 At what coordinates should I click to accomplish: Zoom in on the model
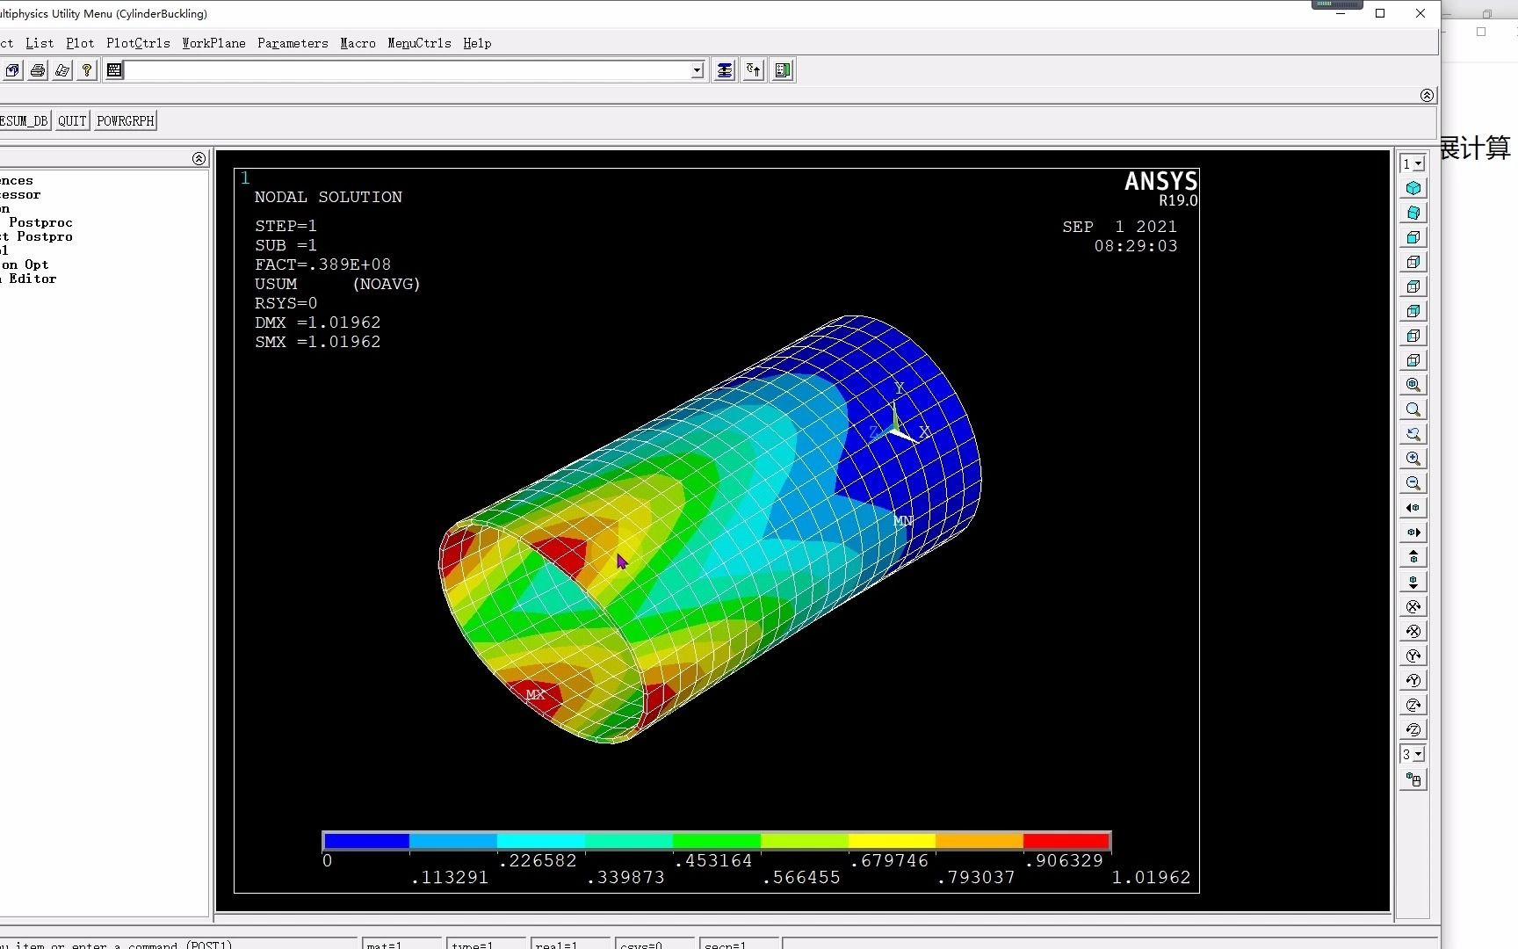pyautogui.click(x=1413, y=459)
